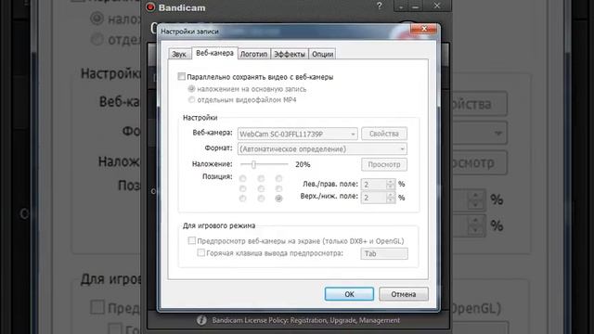This screenshot has height=334, width=594.
Task: Click the Лев./прав. поле value field
Action: 374,185
